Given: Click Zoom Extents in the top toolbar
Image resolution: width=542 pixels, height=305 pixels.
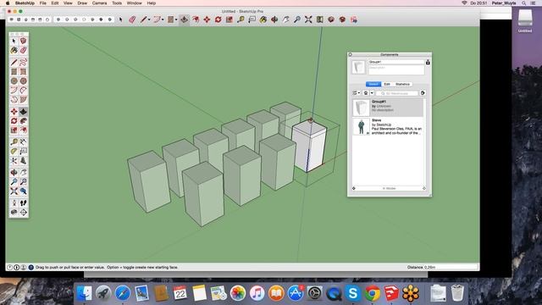Looking at the screenshot, I should (x=308, y=19).
